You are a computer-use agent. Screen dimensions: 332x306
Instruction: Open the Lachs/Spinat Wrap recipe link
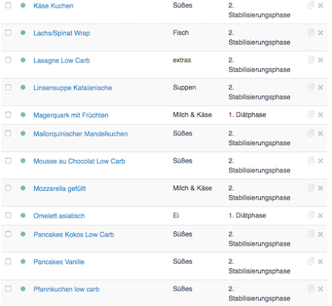pos(62,33)
